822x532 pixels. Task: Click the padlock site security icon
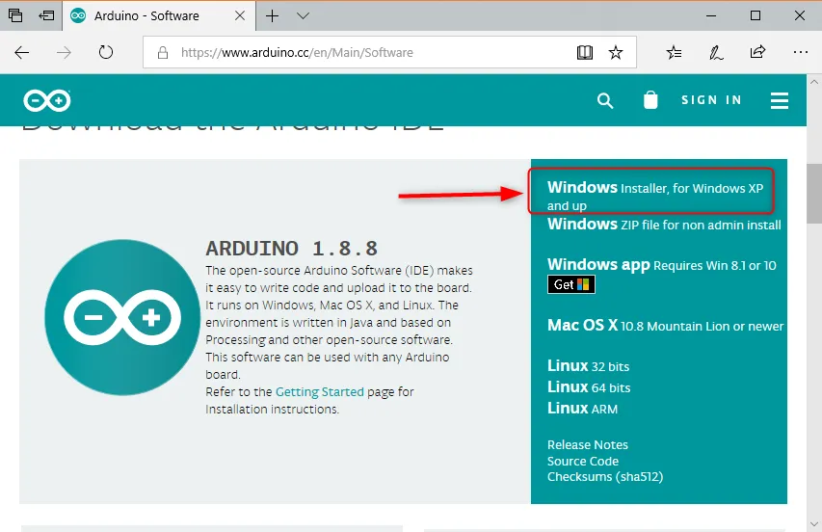163,52
